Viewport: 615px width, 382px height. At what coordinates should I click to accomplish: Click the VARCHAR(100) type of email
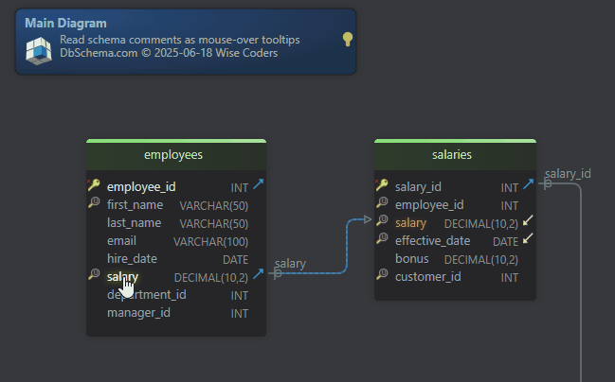click(210, 242)
